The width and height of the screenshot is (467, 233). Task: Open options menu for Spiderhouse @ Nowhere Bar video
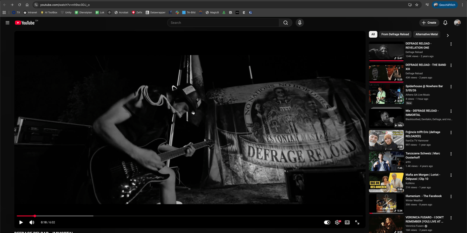point(451,87)
